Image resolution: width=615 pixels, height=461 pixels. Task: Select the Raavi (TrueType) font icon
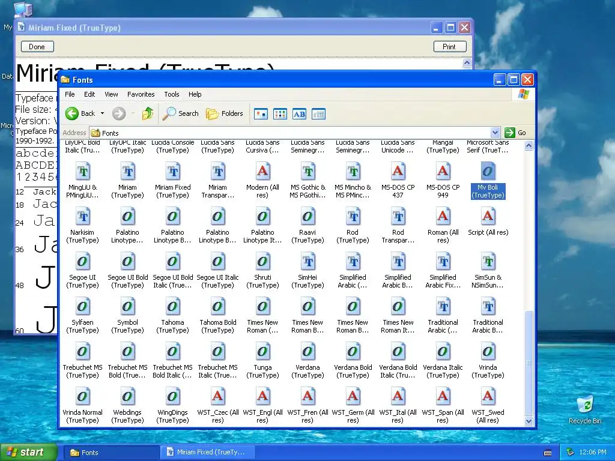coord(307,217)
